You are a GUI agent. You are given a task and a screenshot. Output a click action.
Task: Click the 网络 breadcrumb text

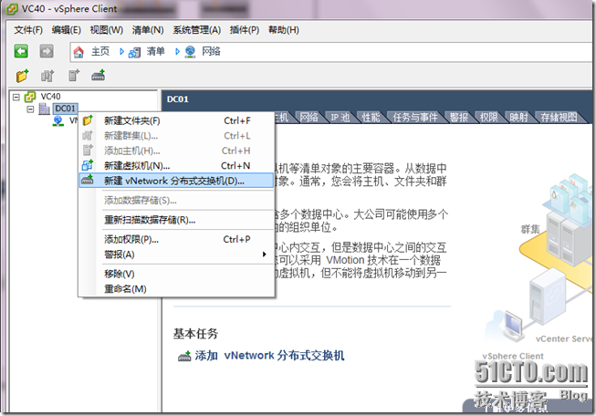pyautogui.click(x=211, y=51)
